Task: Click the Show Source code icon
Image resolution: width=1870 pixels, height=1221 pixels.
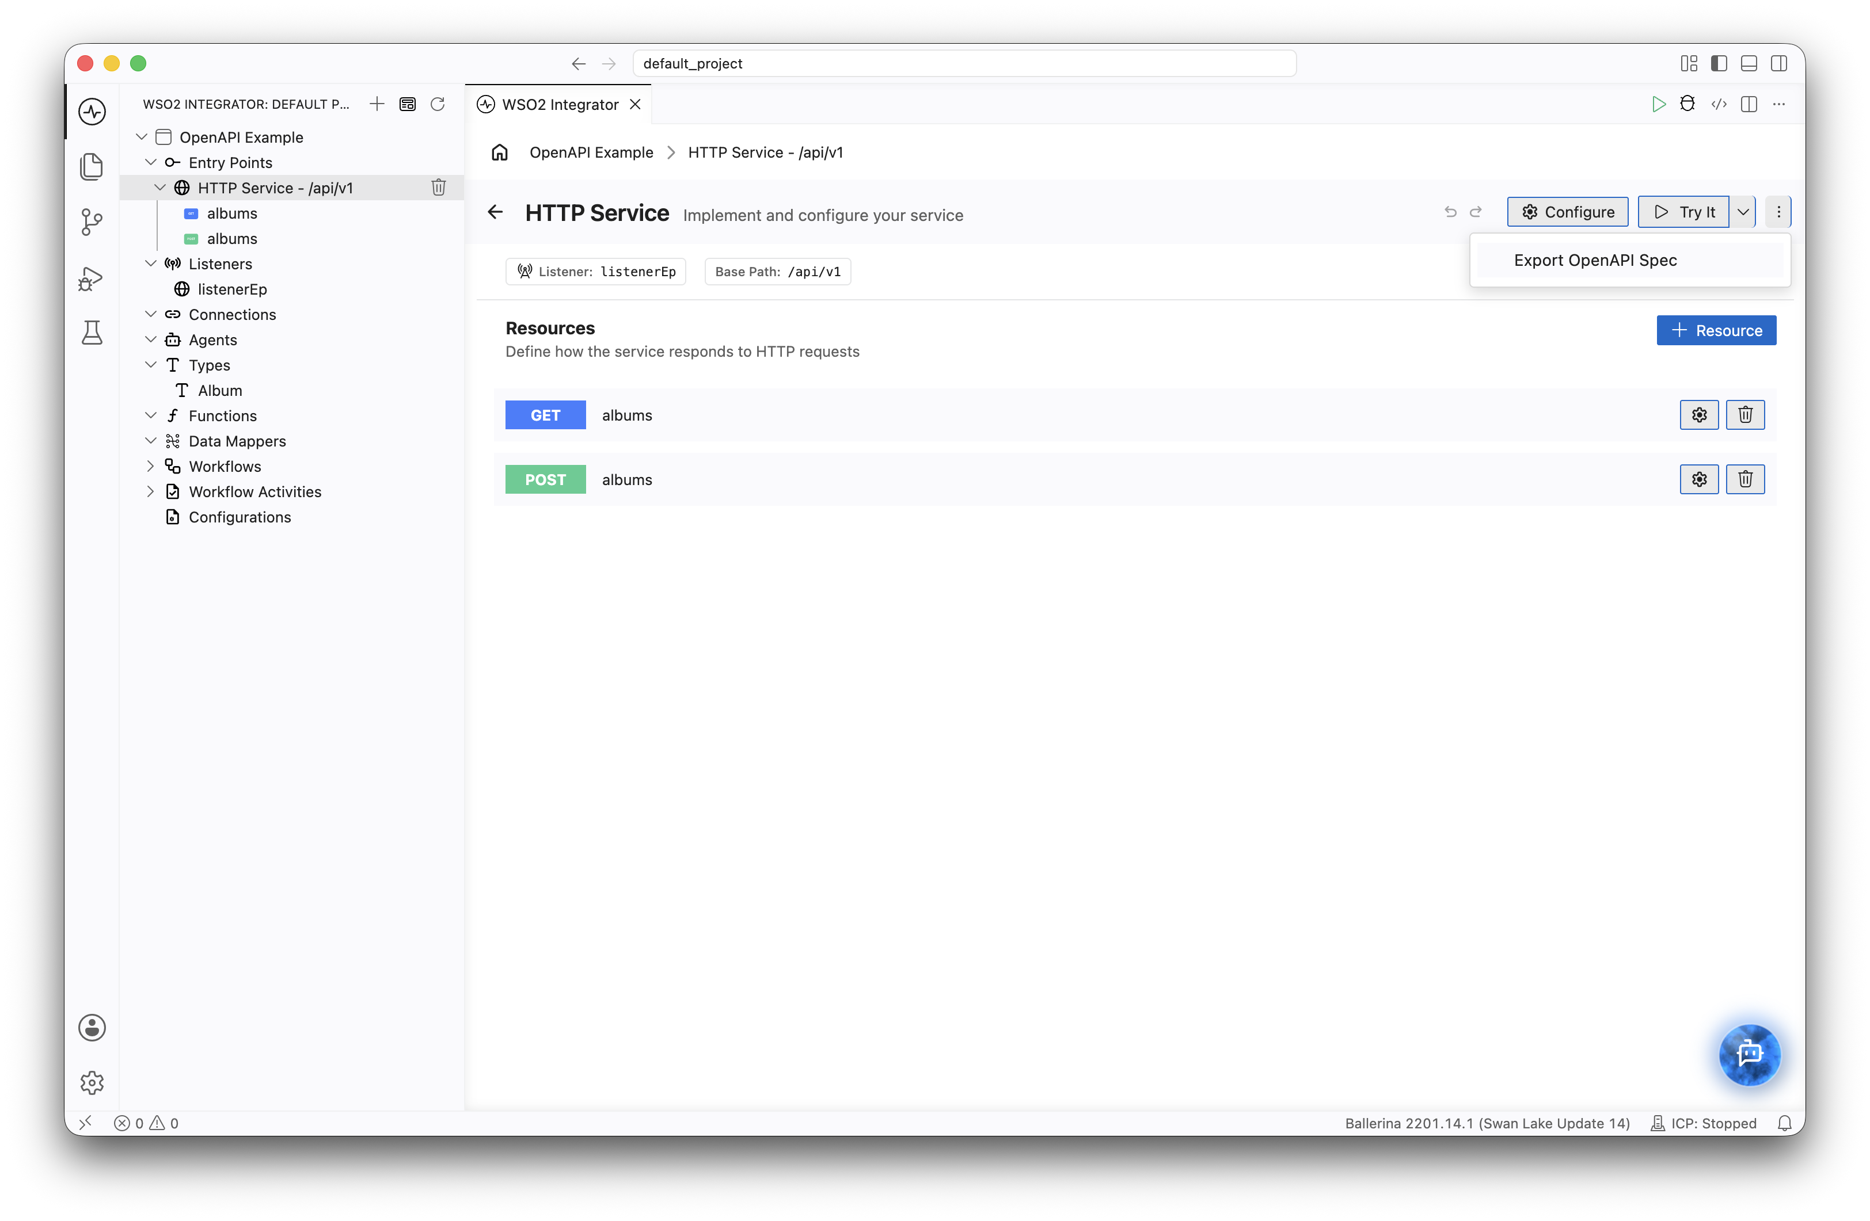Action: click(1719, 104)
